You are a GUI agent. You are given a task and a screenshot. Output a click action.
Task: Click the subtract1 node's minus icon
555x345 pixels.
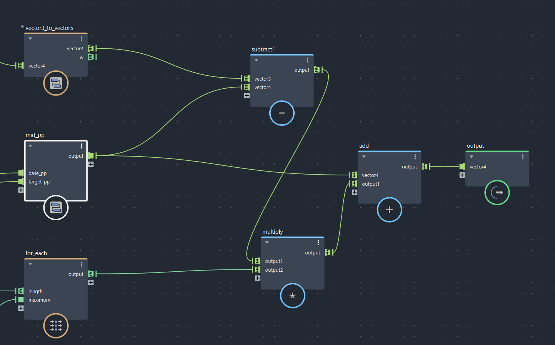pyautogui.click(x=282, y=113)
